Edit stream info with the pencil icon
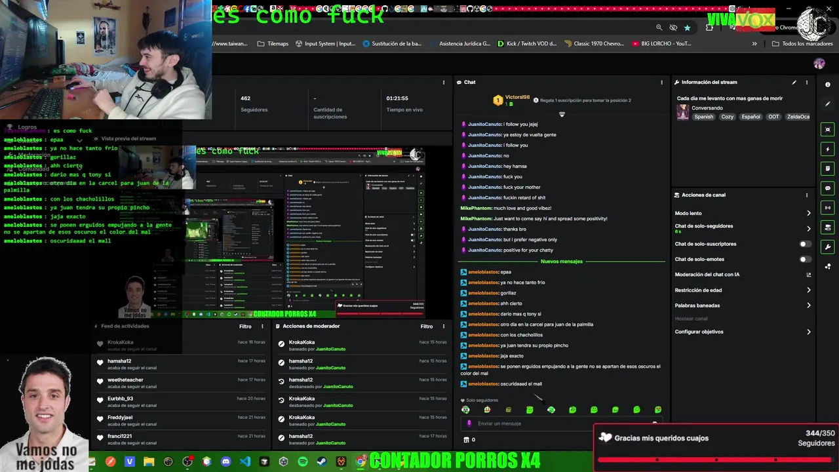839x472 pixels. 794,82
